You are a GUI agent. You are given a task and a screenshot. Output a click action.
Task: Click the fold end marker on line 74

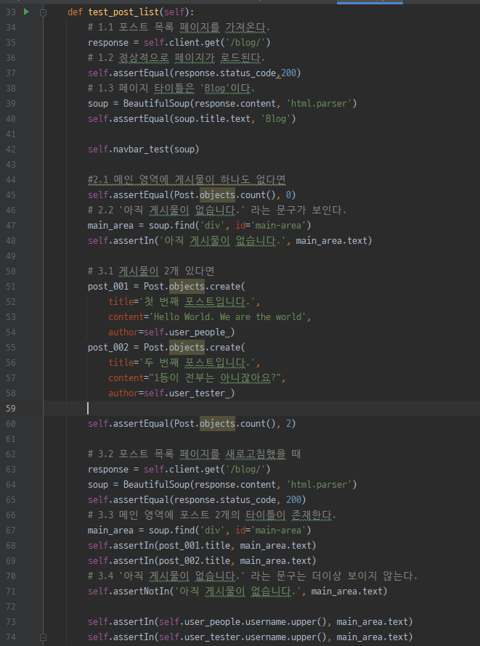coord(44,637)
